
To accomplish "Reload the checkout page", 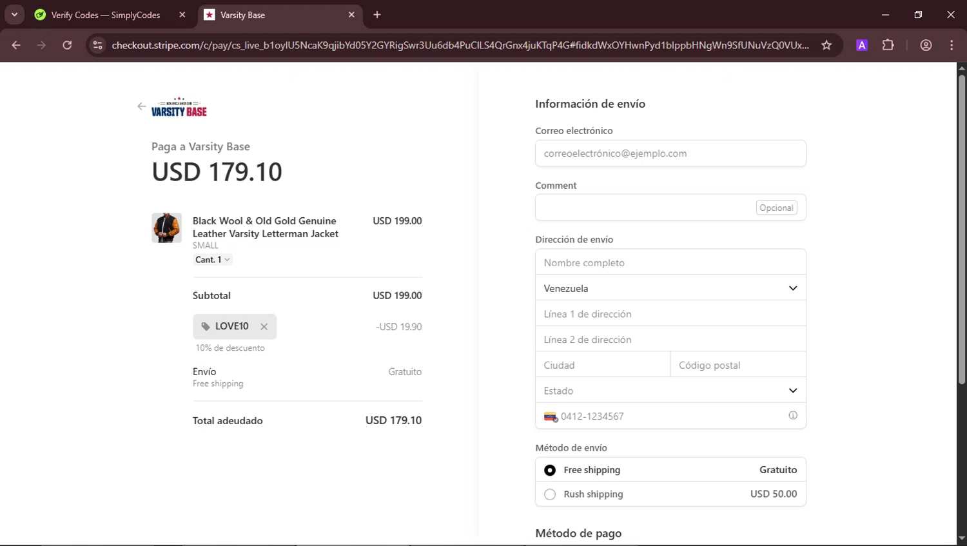I will (x=67, y=45).
